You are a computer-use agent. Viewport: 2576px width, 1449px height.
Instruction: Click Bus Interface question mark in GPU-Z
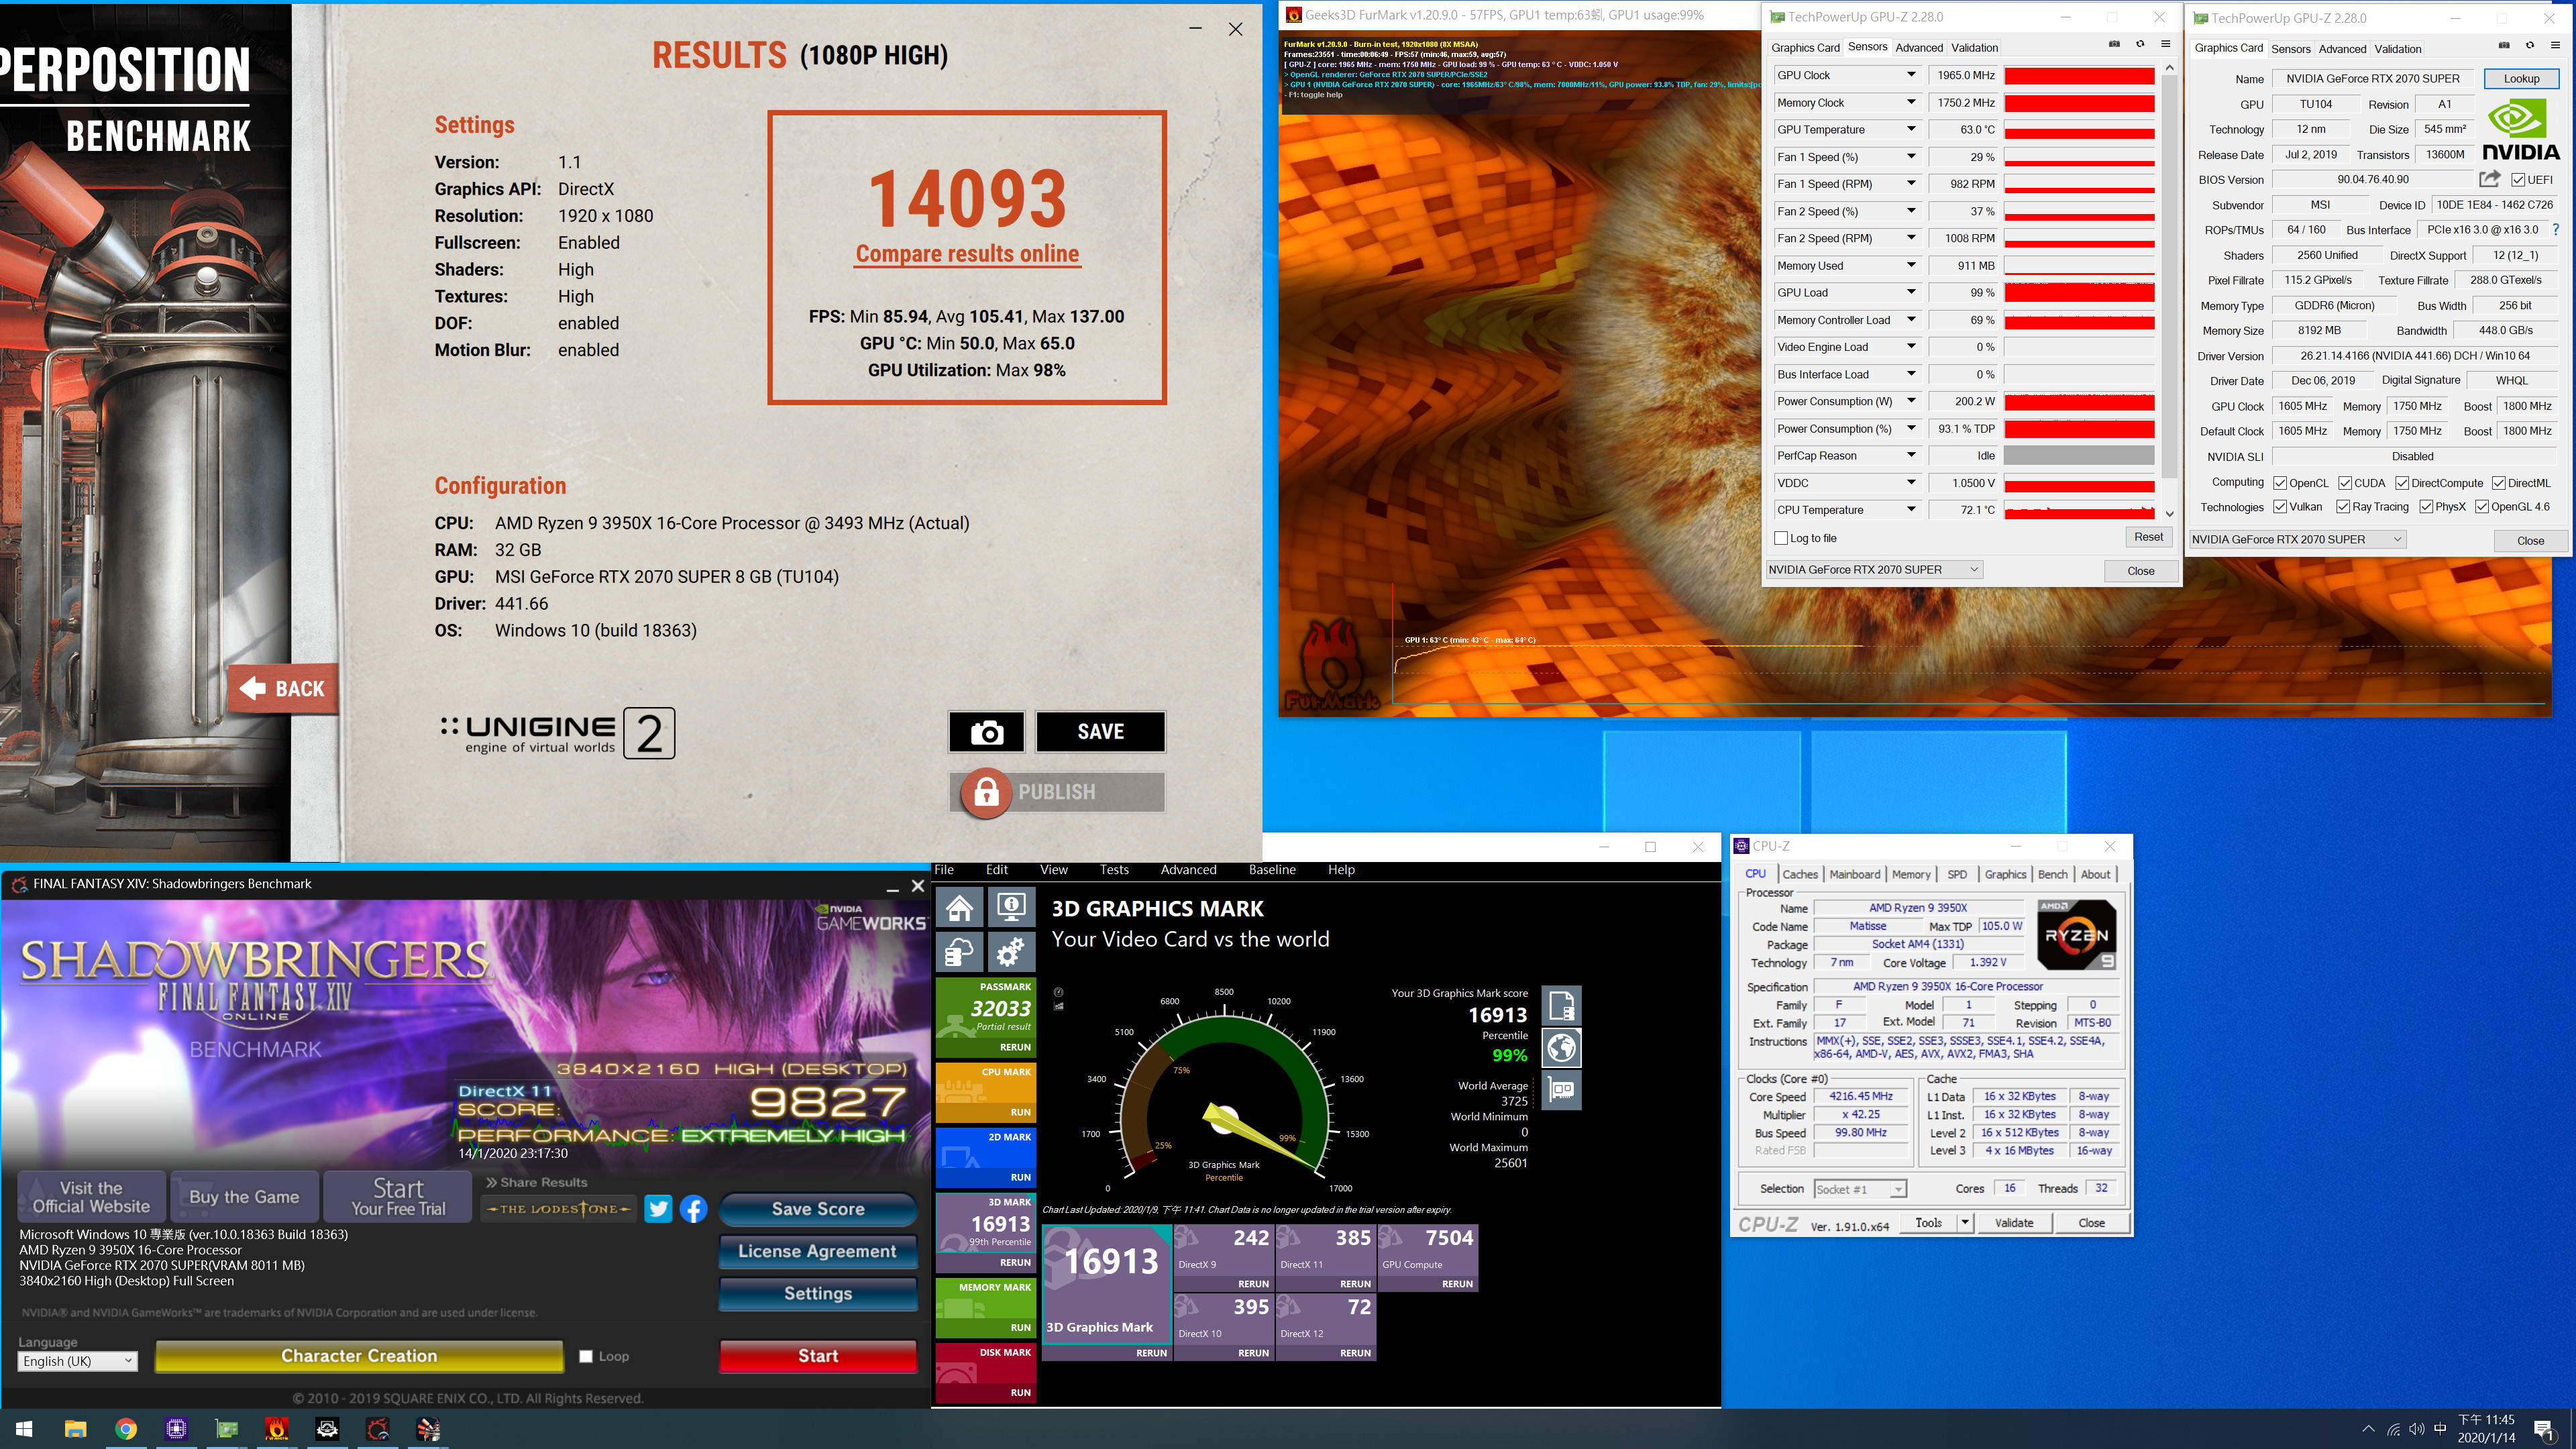pos(2556,230)
